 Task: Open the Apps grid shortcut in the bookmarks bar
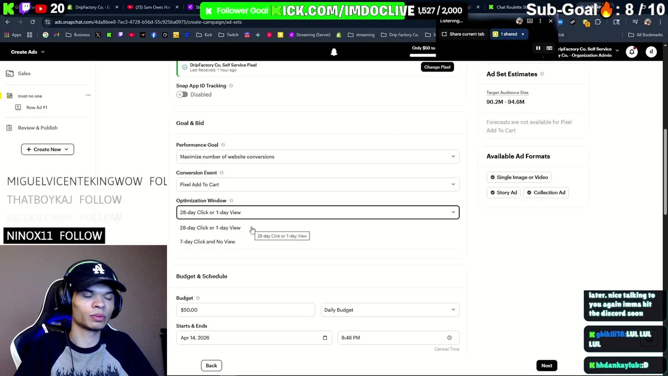click(14, 35)
